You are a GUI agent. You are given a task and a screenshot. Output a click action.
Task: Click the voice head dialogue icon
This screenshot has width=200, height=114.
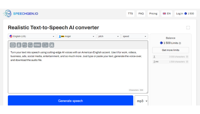pyautogui.click(x=45, y=45)
